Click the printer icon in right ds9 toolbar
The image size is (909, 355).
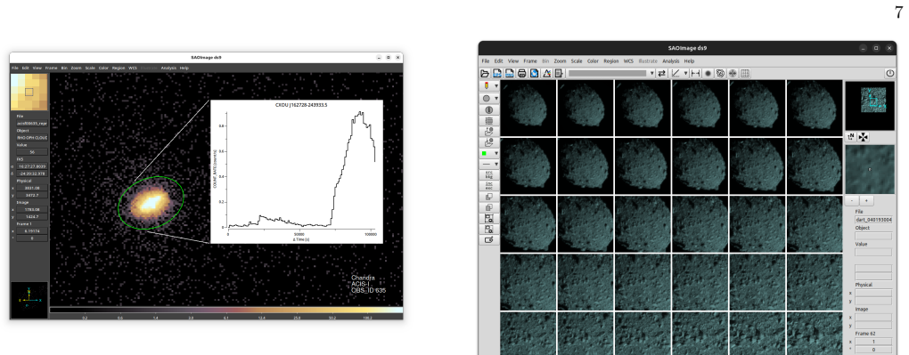[x=521, y=74]
